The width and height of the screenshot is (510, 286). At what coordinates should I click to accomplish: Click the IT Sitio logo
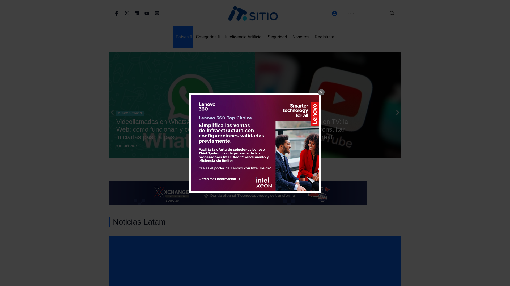(253, 13)
